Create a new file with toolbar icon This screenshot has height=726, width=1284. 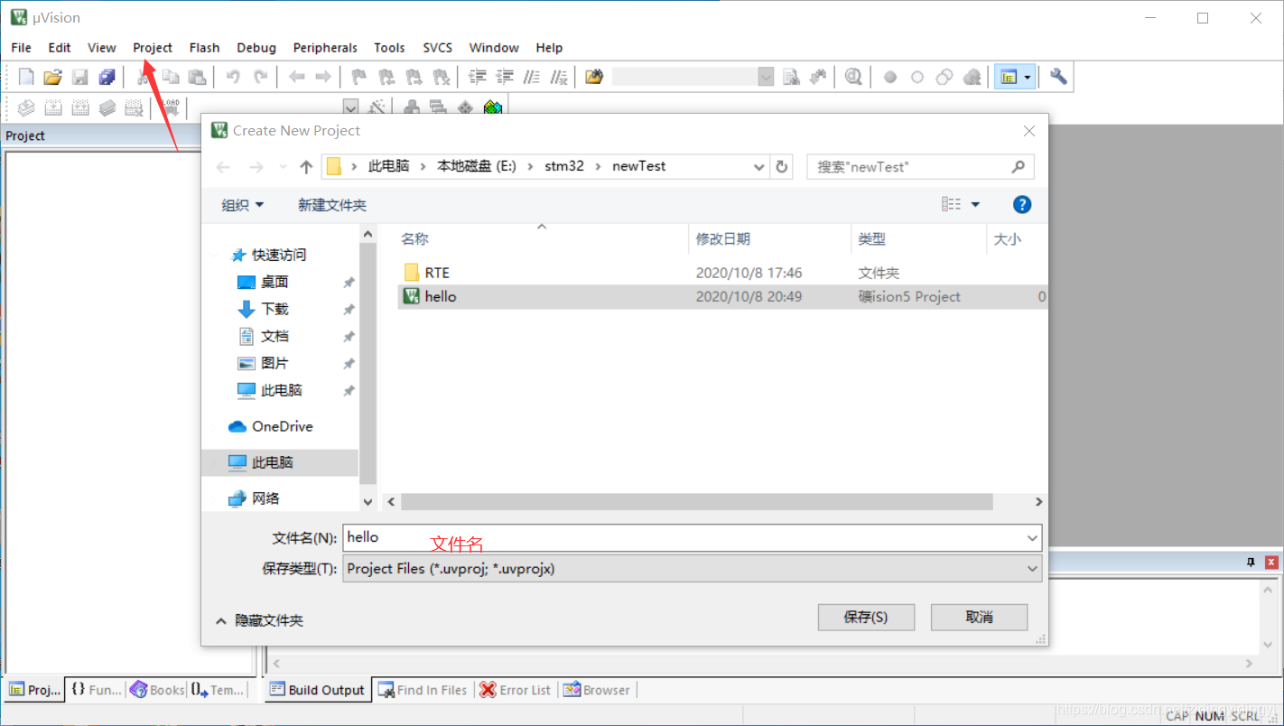[26, 77]
